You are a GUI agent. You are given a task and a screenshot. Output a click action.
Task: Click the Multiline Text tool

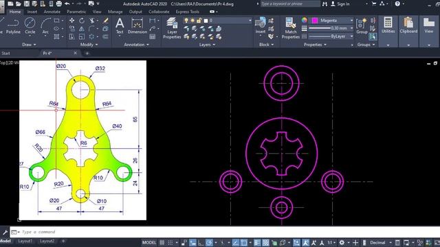[x=120, y=26]
